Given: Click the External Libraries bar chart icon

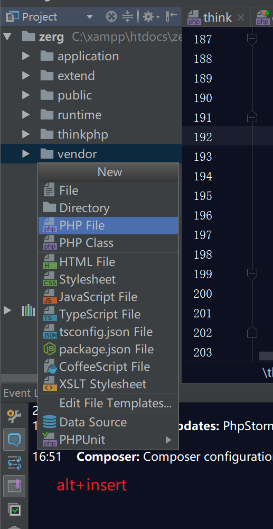Looking at the screenshot, I should [29, 310].
